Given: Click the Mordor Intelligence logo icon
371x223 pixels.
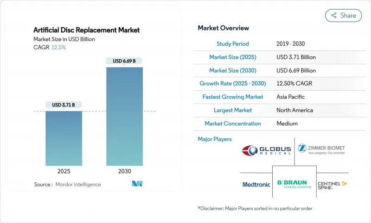Looking at the screenshot, I should coord(137,184).
